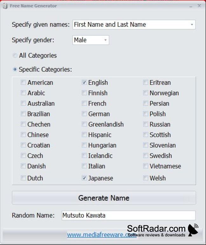
Task: Tick the Chechen checkbox
Action: coord(23,124)
